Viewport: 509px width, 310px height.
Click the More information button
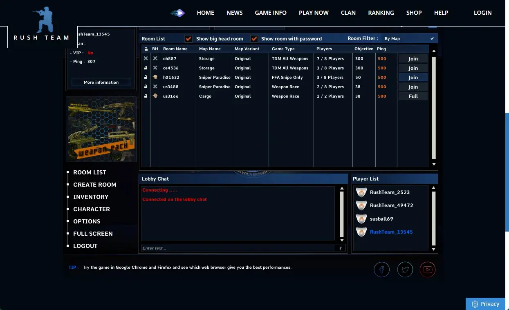(x=101, y=83)
